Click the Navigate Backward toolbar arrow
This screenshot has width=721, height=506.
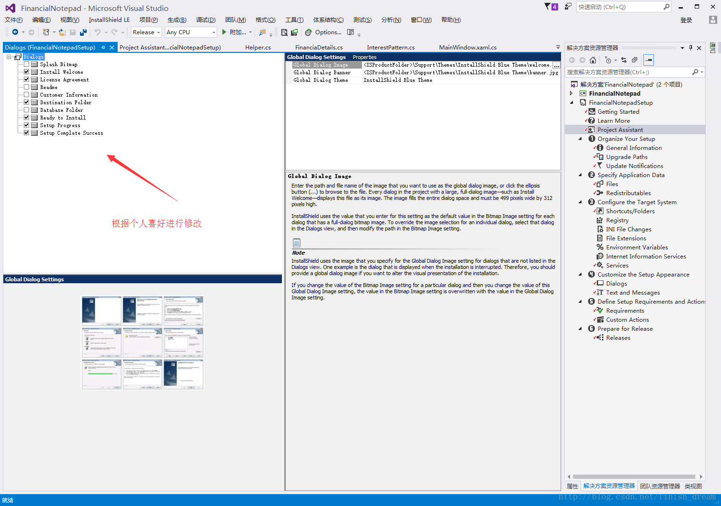15,32
